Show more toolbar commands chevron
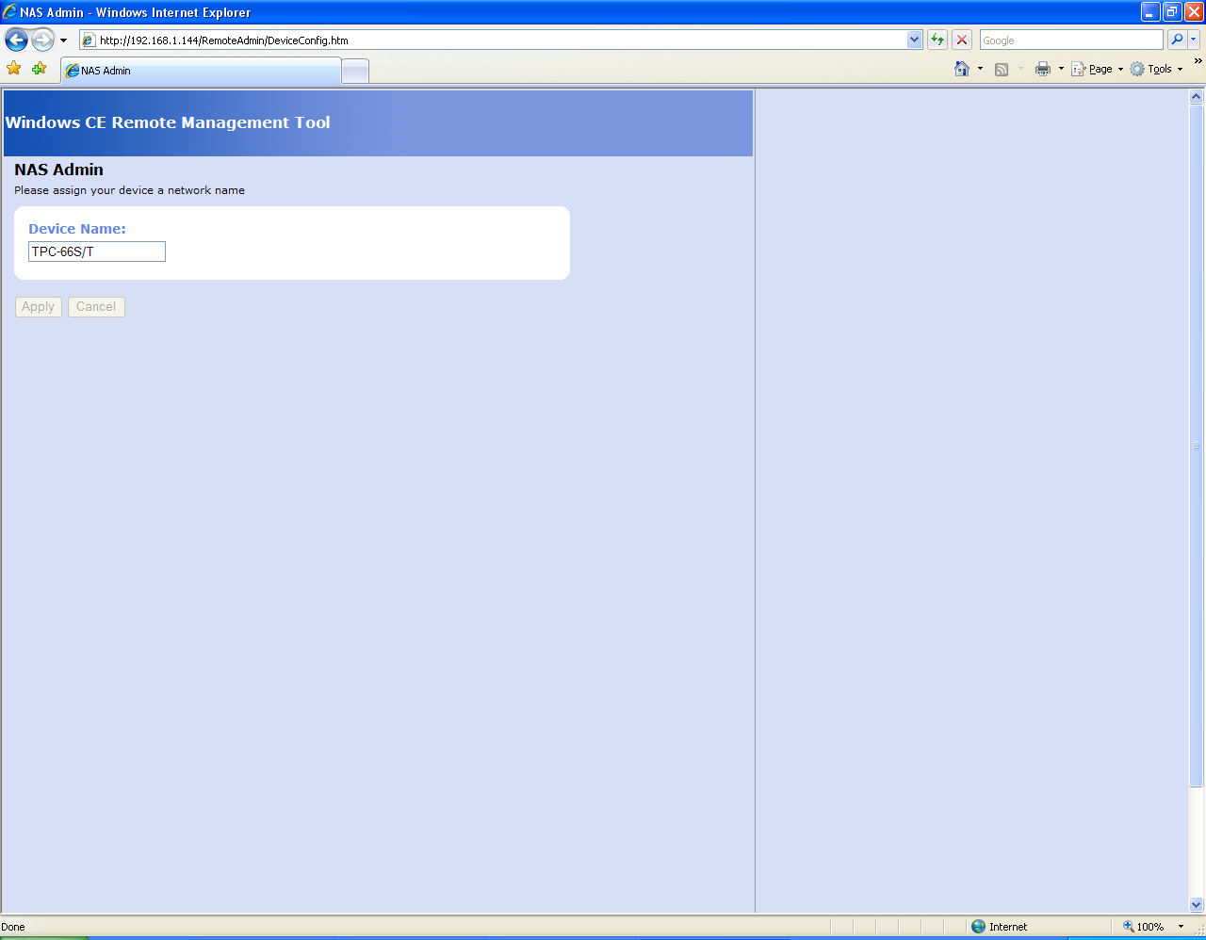The width and height of the screenshot is (1206, 940). coord(1198,61)
